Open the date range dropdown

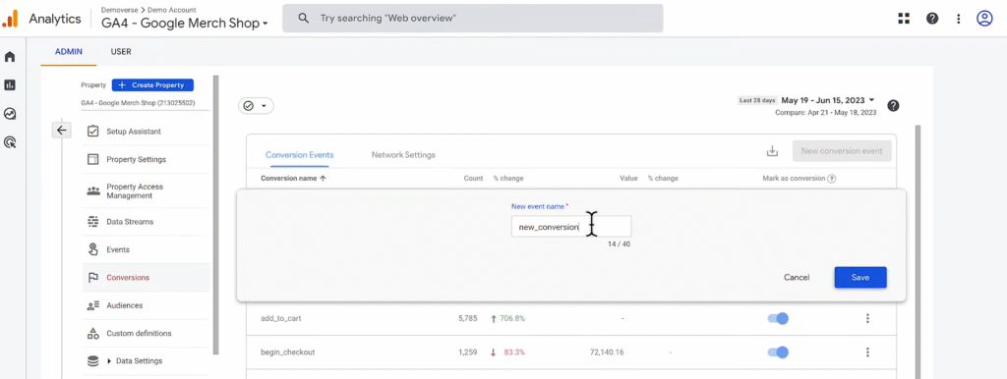click(828, 100)
